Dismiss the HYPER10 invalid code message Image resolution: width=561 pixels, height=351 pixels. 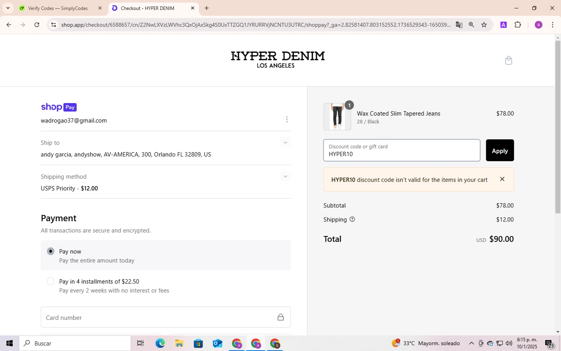(x=502, y=179)
